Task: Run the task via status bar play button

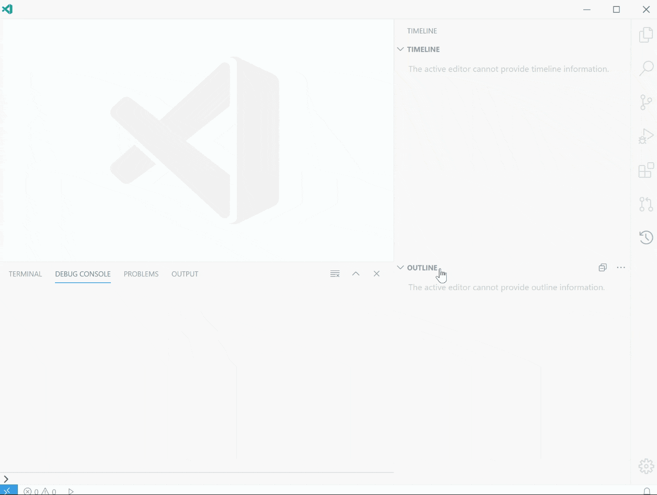Action: (71, 491)
